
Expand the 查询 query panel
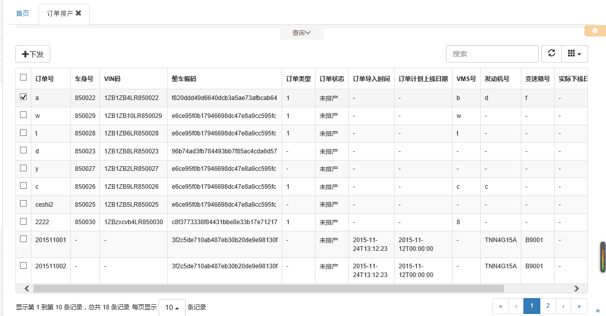pyautogui.click(x=301, y=33)
